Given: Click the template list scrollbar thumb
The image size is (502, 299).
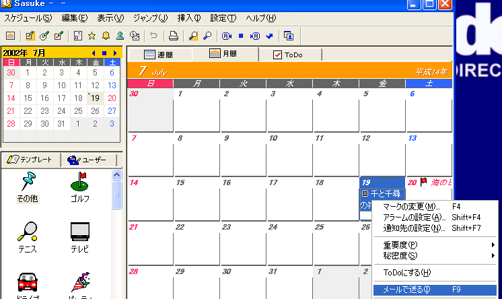Looking at the screenshot, I should pyautogui.click(x=116, y=195).
